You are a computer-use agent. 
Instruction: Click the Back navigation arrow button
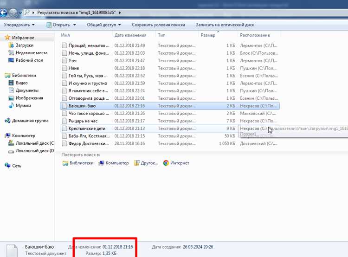pyautogui.click(x=3, y=13)
